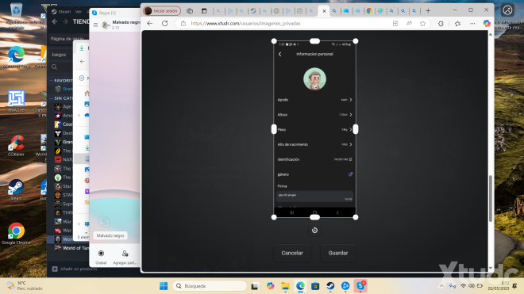
Task: Click the Windows taskbar Búsqueda search box
Action: [210, 286]
